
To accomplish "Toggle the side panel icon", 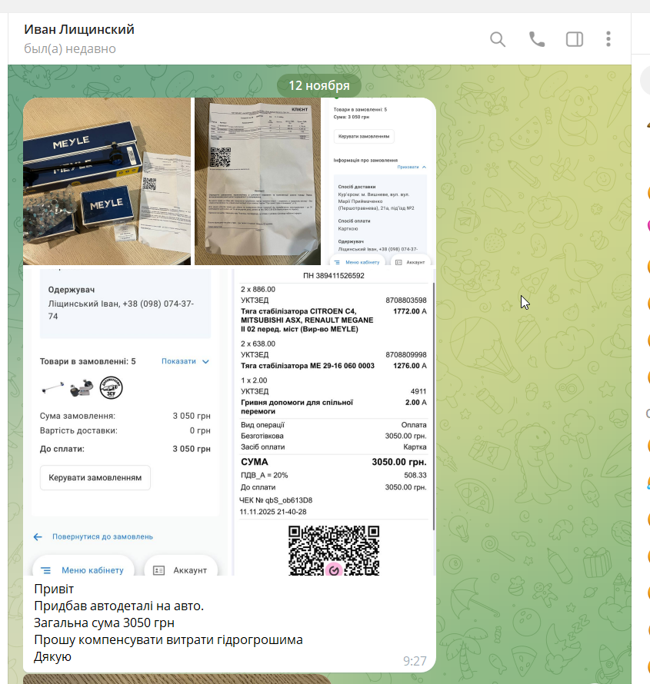I will coord(575,39).
